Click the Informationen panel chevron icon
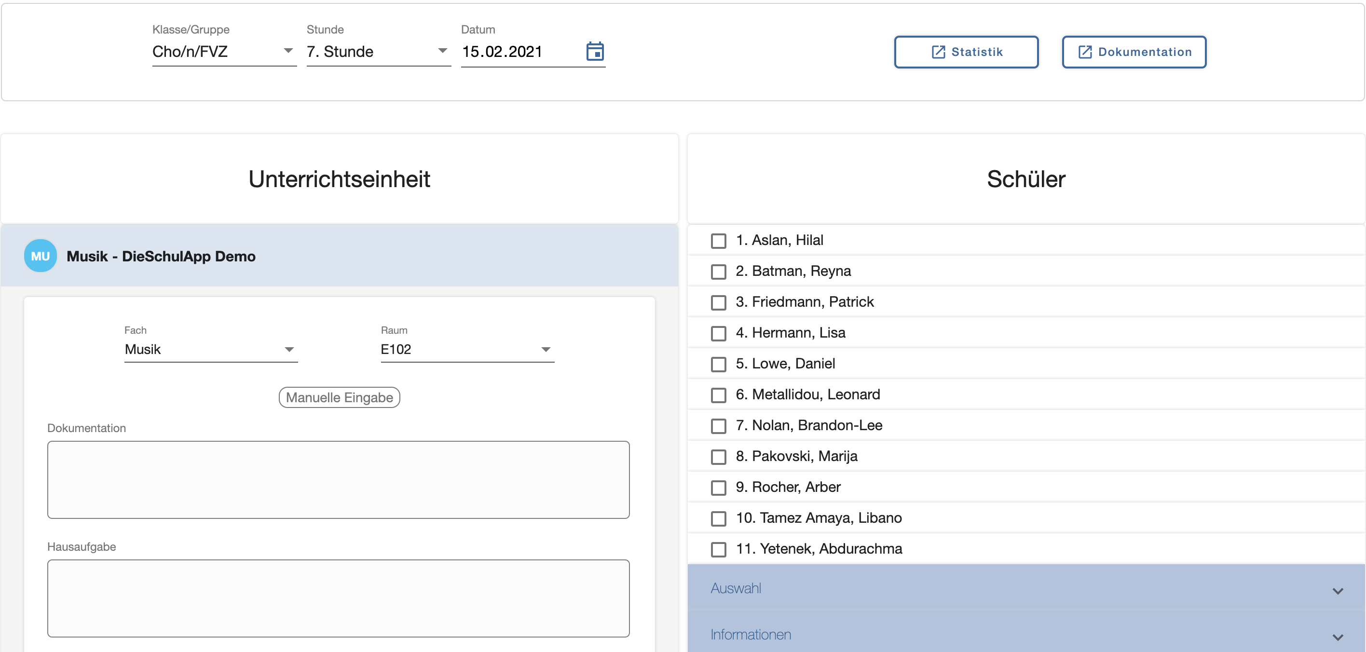The height and width of the screenshot is (652, 1366). pos(1338,637)
